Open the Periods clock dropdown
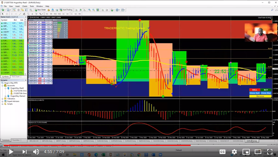The image size is (278, 157). click(x=118, y=10)
